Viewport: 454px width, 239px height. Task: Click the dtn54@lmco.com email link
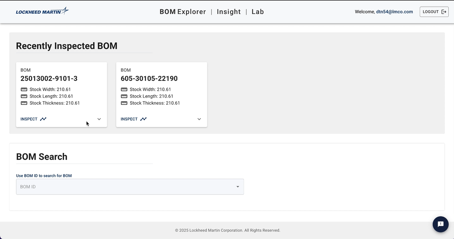coord(395,12)
